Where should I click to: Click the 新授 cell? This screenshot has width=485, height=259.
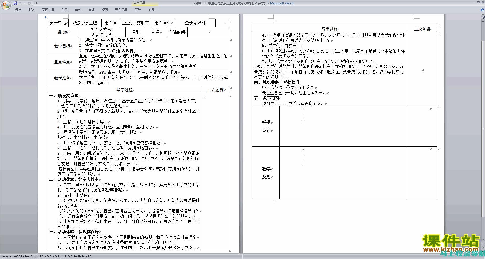point(156,32)
